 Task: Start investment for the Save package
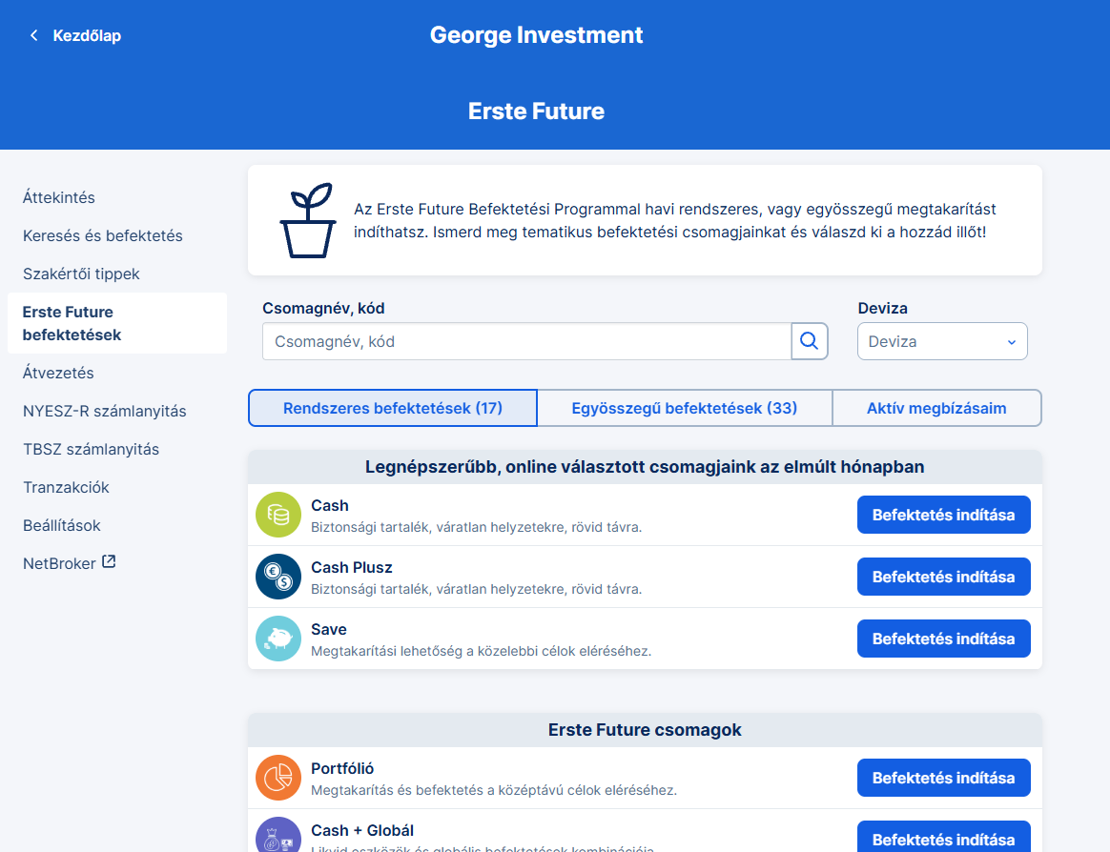(x=943, y=639)
